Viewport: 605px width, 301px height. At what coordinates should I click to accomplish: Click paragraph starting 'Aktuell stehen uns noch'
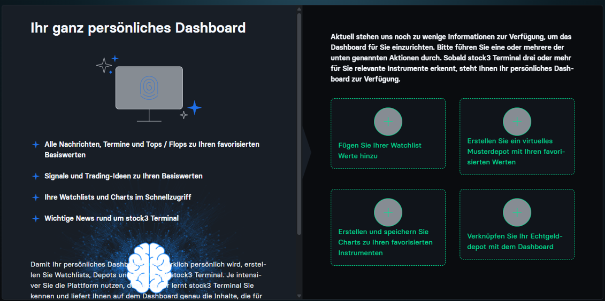[x=453, y=59]
